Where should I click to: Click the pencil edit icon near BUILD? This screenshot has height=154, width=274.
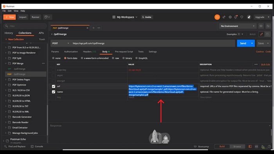[261, 34]
